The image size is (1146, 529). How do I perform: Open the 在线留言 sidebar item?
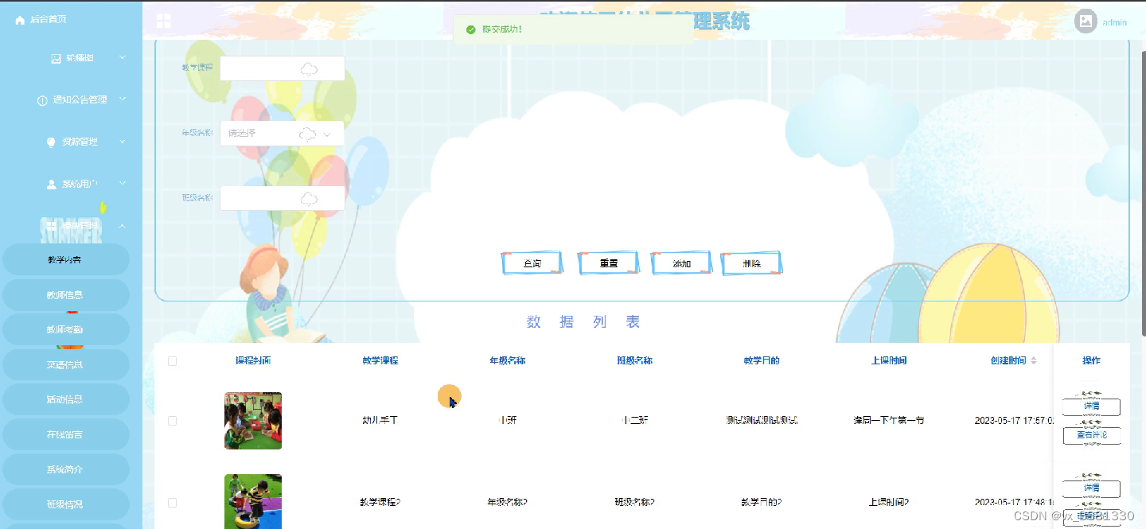pyautogui.click(x=65, y=434)
